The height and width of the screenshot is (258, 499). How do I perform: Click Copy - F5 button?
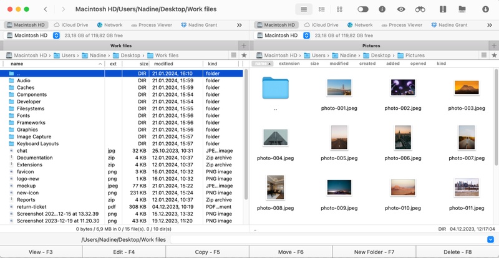click(x=208, y=252)
